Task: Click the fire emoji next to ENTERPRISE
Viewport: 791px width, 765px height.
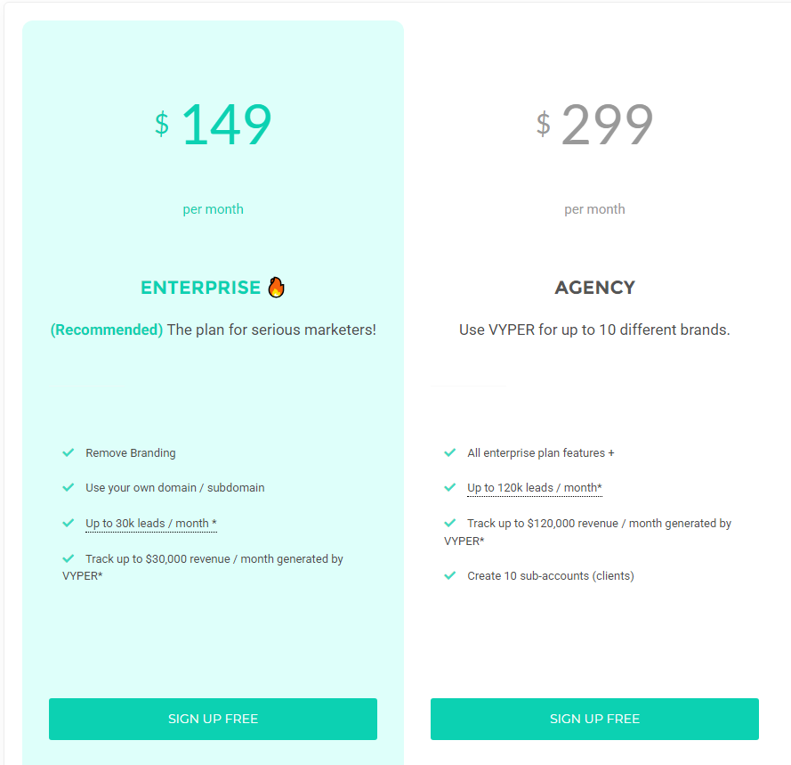Action: click(x=276, y=287)
